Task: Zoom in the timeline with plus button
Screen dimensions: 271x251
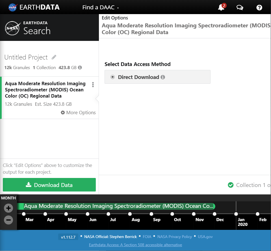Action: click(x=8, y=208)
